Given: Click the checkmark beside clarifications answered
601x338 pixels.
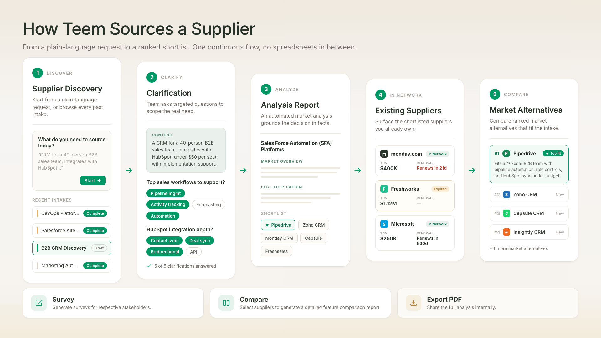Looking at the screenshot, I should coord(149,266).
